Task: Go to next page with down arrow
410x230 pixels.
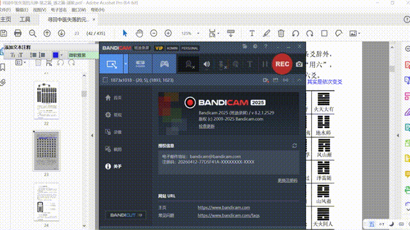Action: pos(61,33)
